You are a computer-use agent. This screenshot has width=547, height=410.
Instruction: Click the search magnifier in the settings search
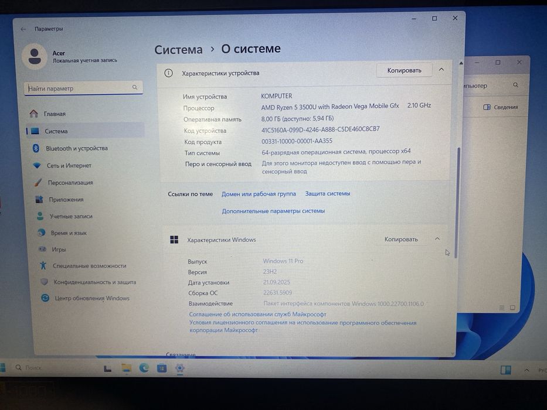(135, 87)
